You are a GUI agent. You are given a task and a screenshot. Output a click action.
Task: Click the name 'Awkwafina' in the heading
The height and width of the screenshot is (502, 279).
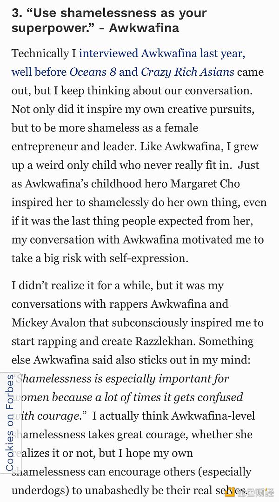144,28
